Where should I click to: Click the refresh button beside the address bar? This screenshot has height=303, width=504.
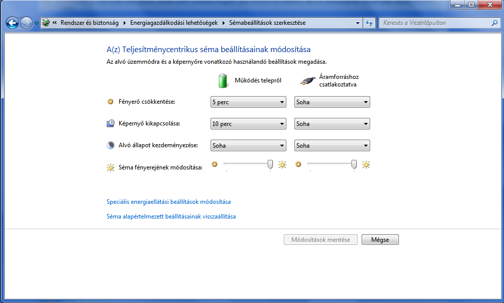click(369, 23)
